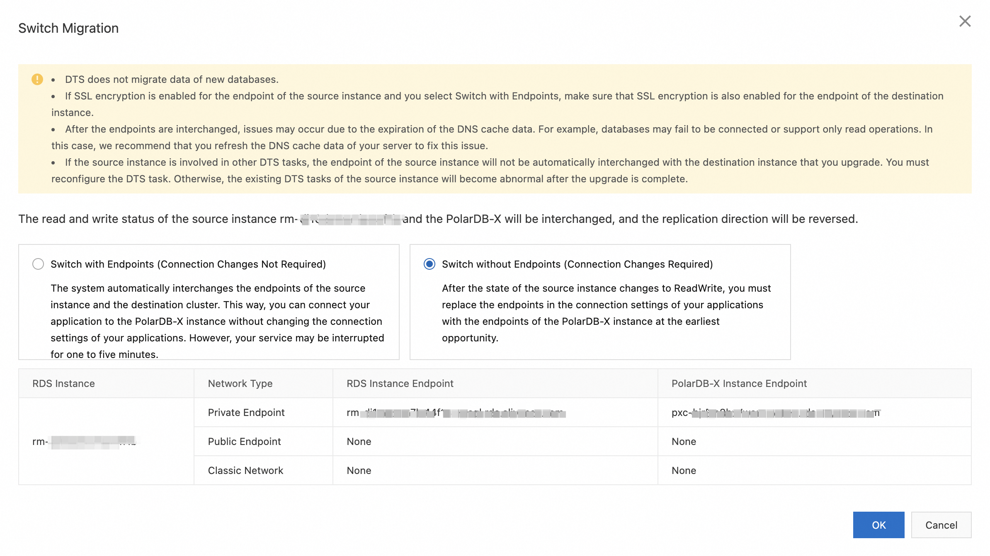Click the Switch Migration dialog title
990x556 pixels.
[68, 28]
